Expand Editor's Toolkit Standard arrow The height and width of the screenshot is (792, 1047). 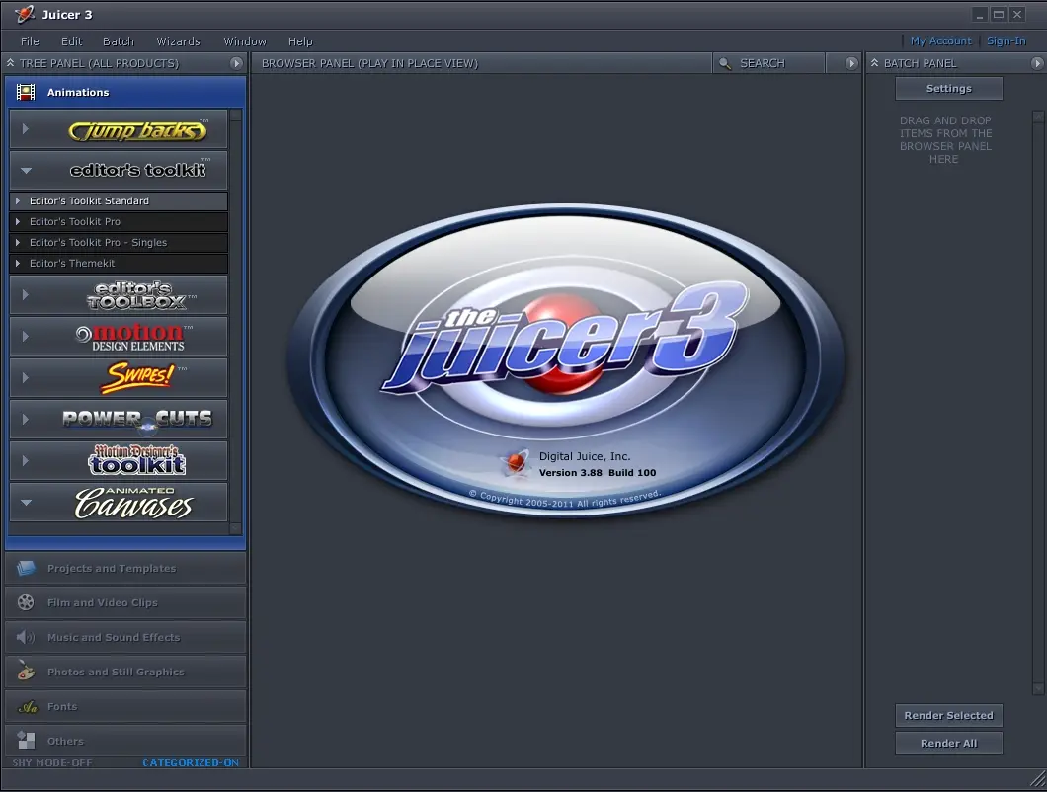[18, 201]
